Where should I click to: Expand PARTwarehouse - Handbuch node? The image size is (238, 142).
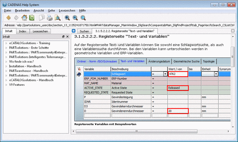[6, 71]
